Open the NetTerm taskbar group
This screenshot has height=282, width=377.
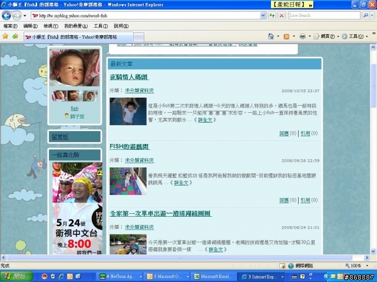tap(120, 277)
